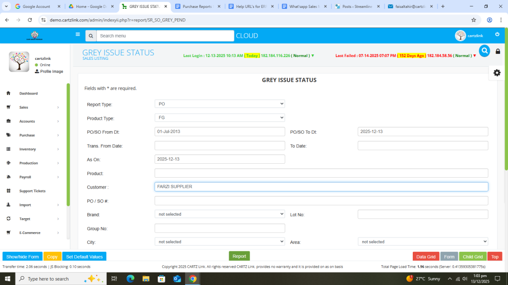Image resolution: width=508 pixels, height=285 pixels.
Task: Open the Product Type dropdown
Action: [x=220, y=118]
